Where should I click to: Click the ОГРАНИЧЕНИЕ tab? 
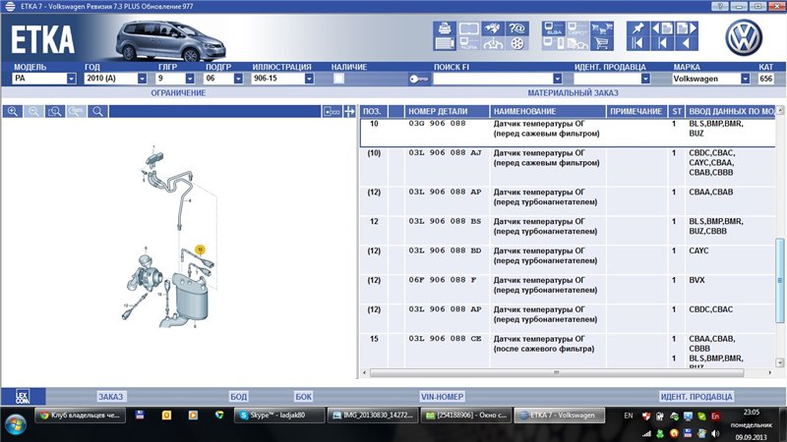pos(178,93)
